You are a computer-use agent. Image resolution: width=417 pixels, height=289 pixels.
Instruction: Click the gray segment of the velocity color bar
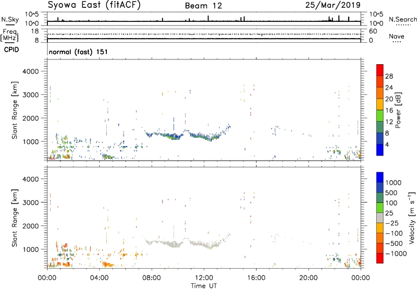tap(380, 218)
